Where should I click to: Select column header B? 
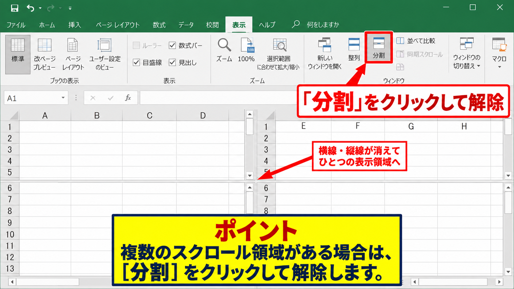pos(97,115)
